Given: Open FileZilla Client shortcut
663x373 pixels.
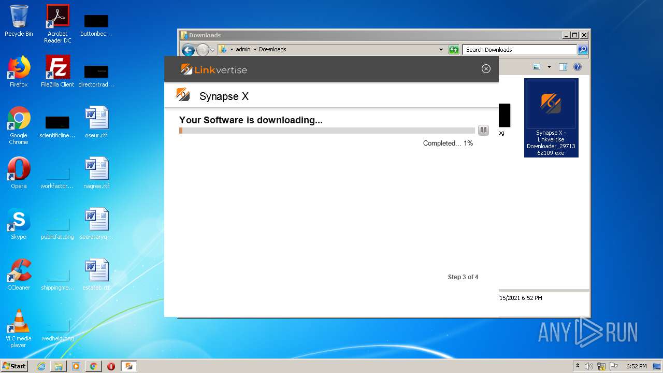Looking at the screenshot, I should coord(57,71).
